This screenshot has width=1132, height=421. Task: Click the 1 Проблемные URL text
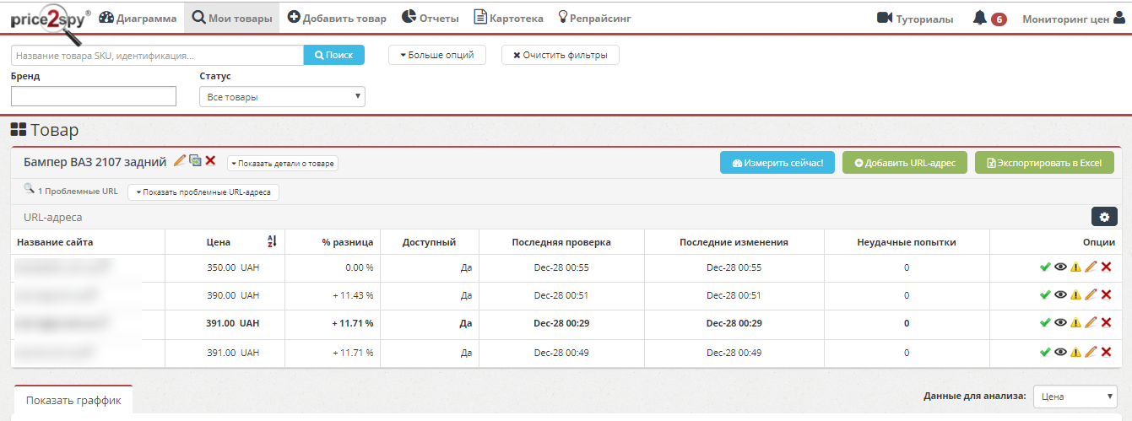[x=78, y=192]
